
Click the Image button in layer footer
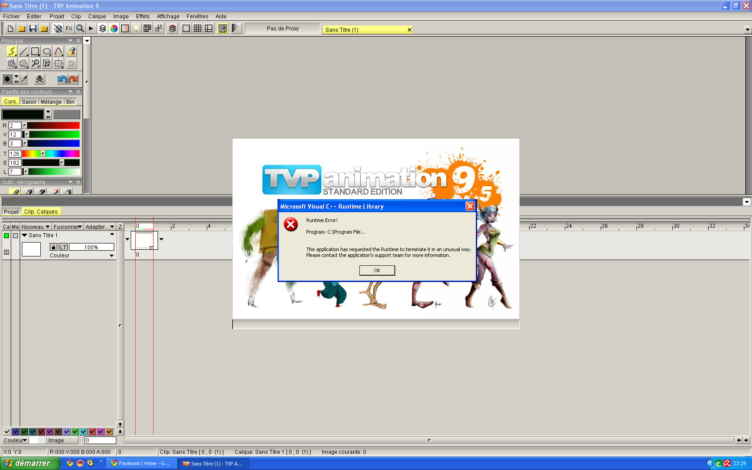(63, 440)
